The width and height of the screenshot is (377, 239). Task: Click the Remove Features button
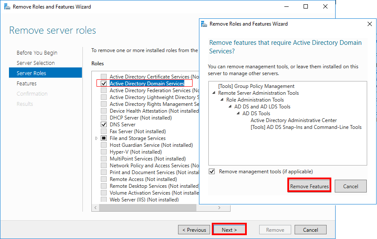pyautogui.click(x=309, y=186)
